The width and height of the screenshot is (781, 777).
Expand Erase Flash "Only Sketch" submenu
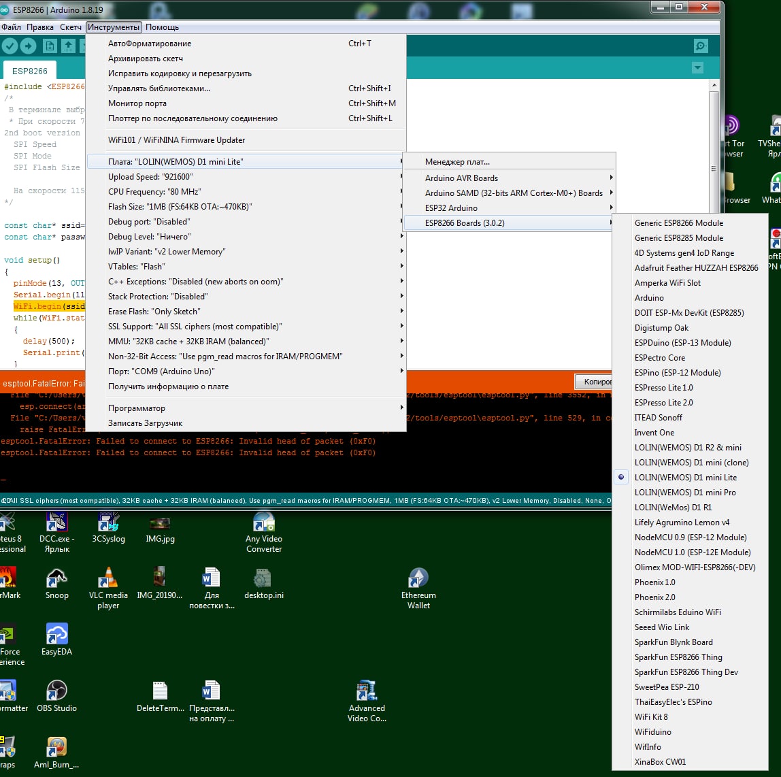pos(246,312)
